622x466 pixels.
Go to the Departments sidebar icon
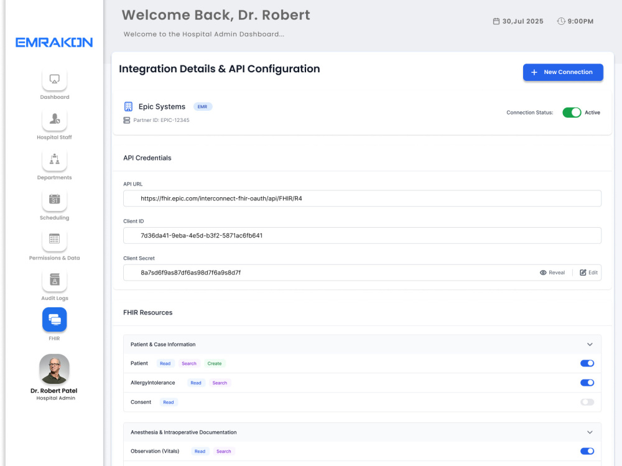point(54,159)
